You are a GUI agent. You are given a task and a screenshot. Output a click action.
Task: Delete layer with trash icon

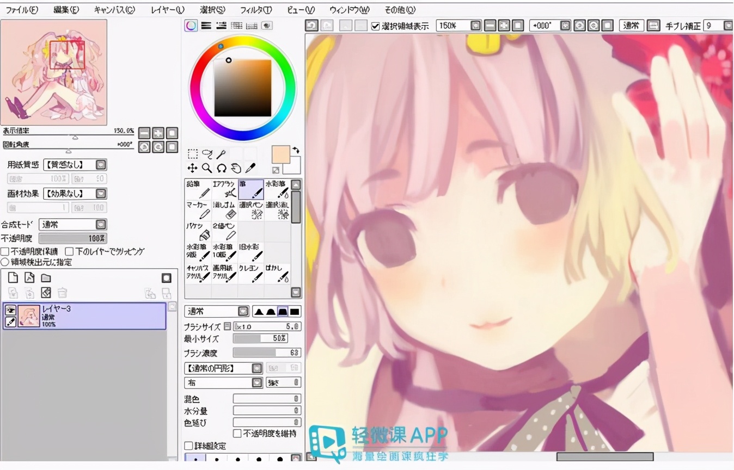pos(63,293)
